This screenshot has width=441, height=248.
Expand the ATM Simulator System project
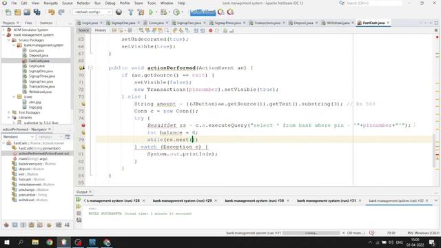[x=3, y=30]
